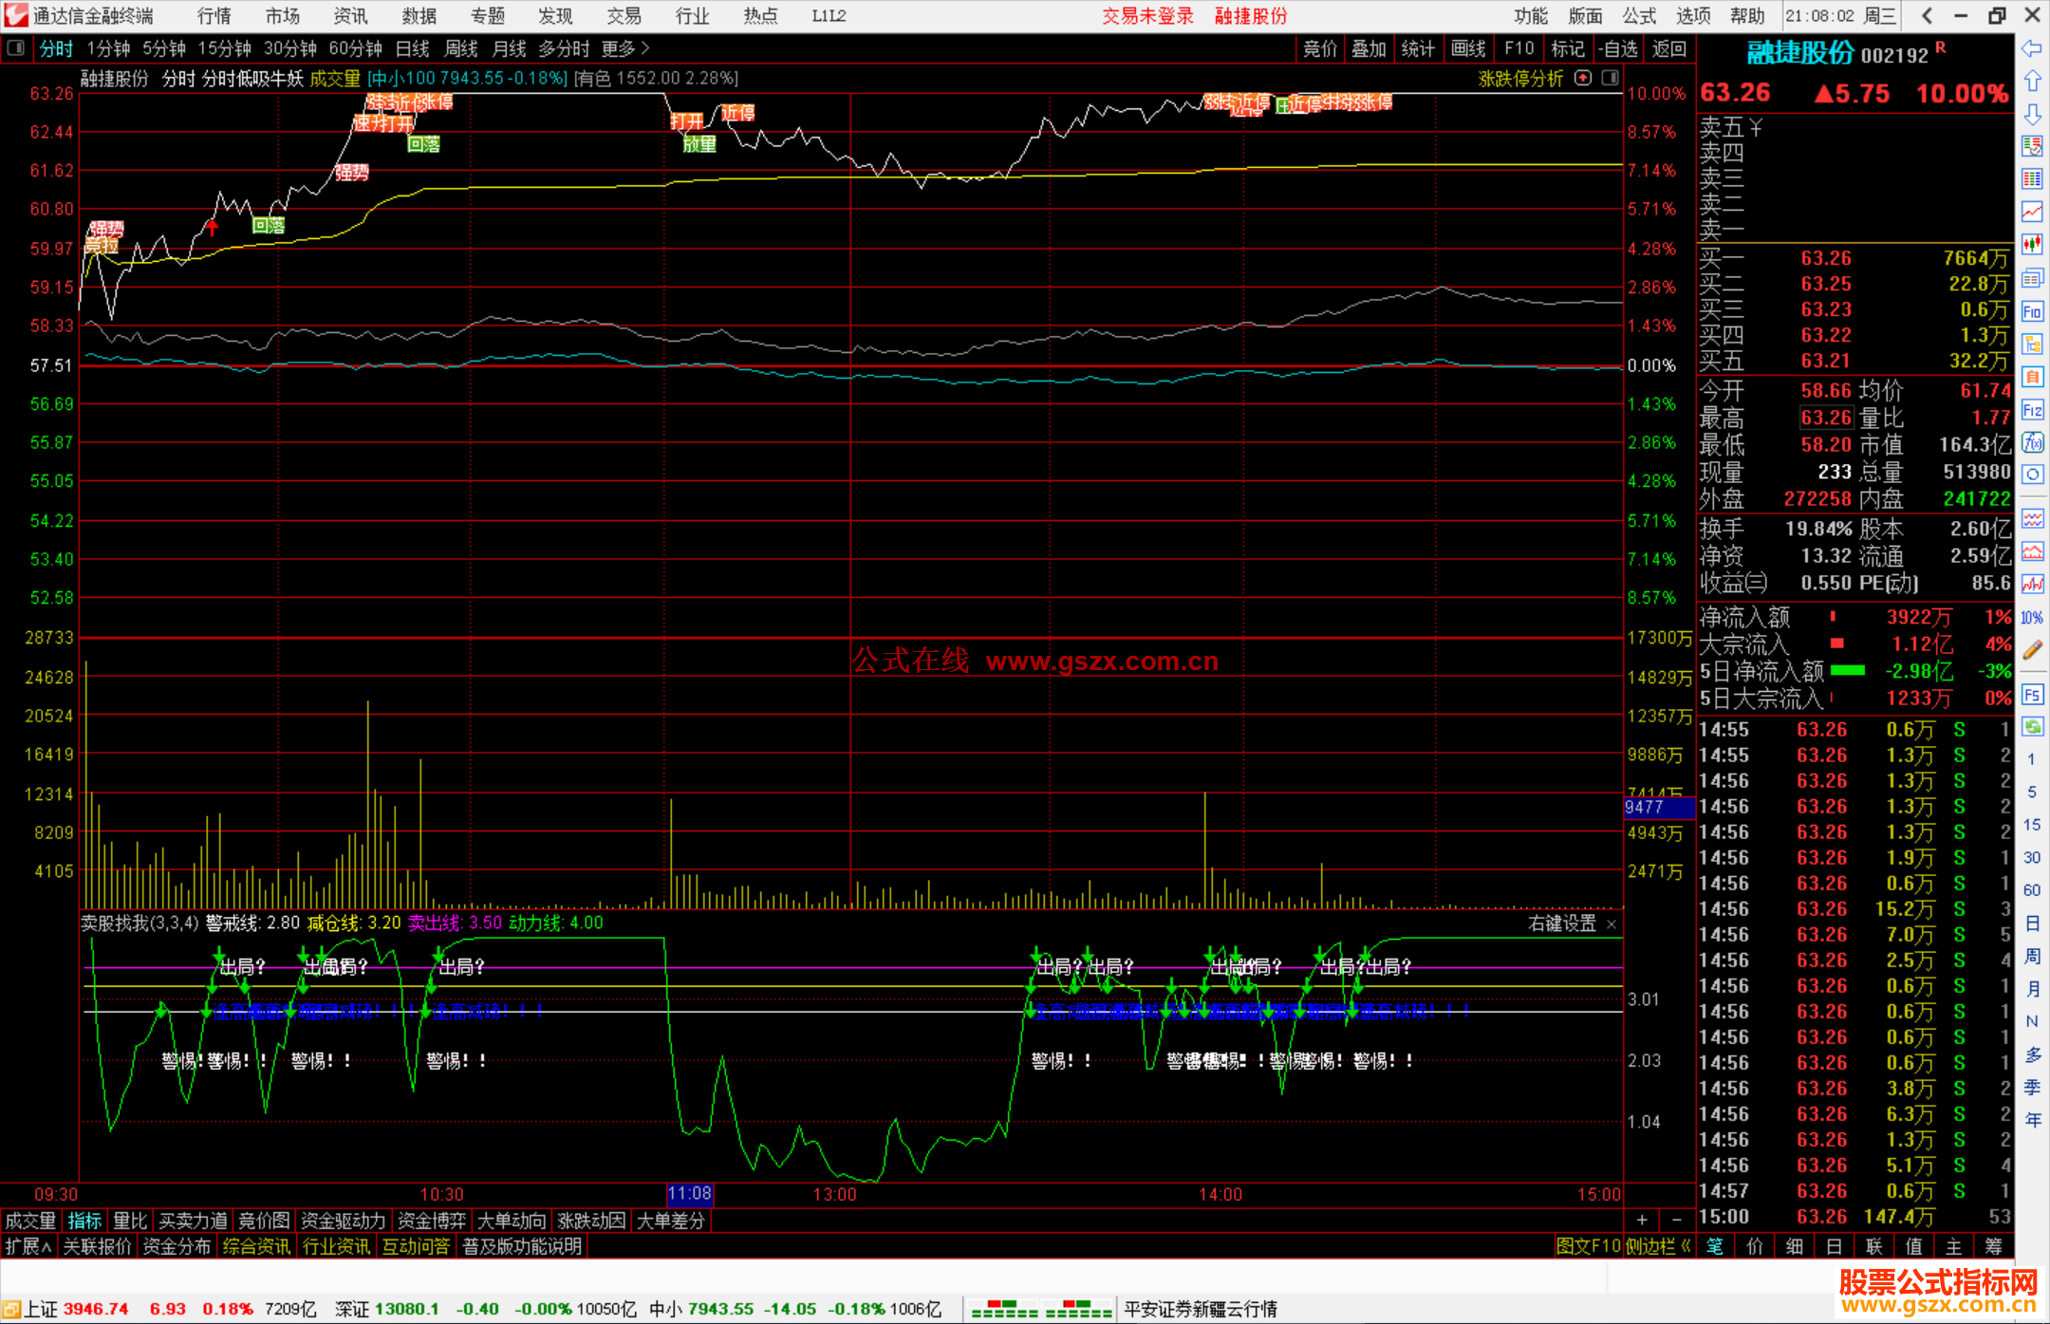The height and width of the screenshot is (1324, 2050).
Task: Toggle the panel icon left of 分时
Action: click(x=16, y=47)
